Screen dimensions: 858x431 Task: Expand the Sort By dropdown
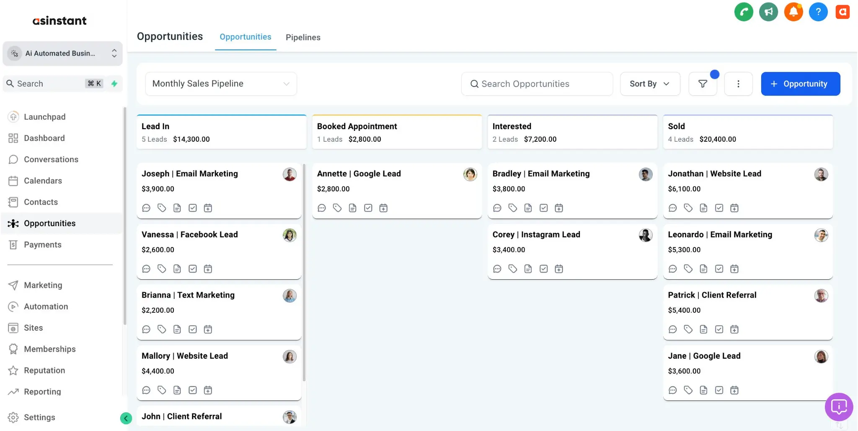click(650, 84)
